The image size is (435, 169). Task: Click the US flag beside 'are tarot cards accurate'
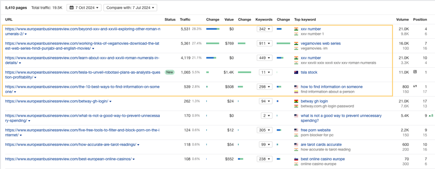pos(296,145)
